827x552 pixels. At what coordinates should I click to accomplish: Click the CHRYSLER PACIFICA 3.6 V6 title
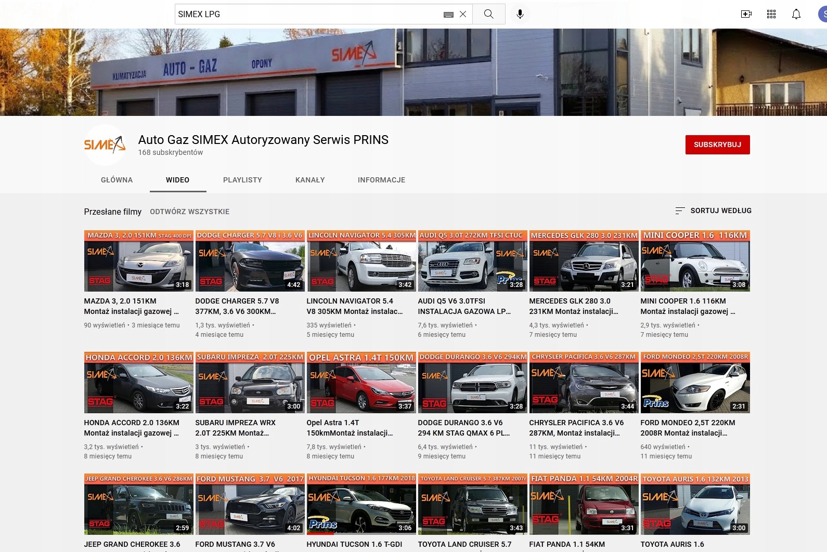577,428
